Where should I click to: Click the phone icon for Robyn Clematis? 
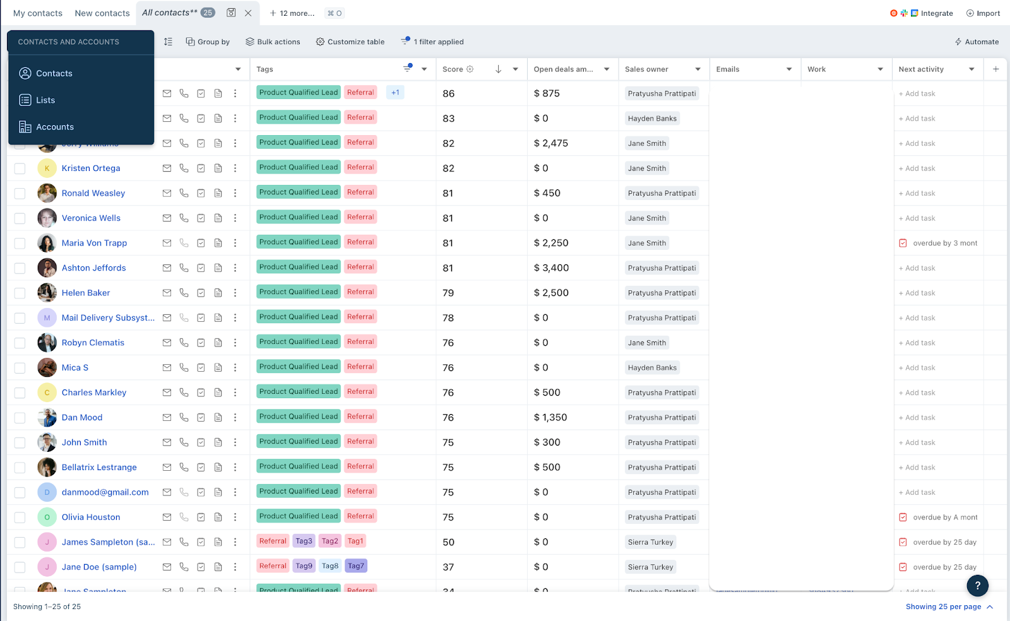(184, 343)
